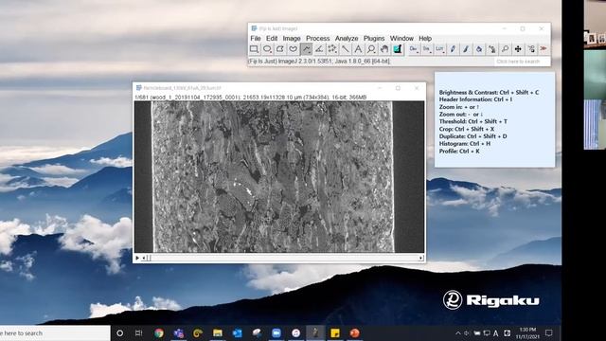This screenshot has width=606, height=341.
Task: Open Outlook from taskbar
Action: tap(238, 332)
